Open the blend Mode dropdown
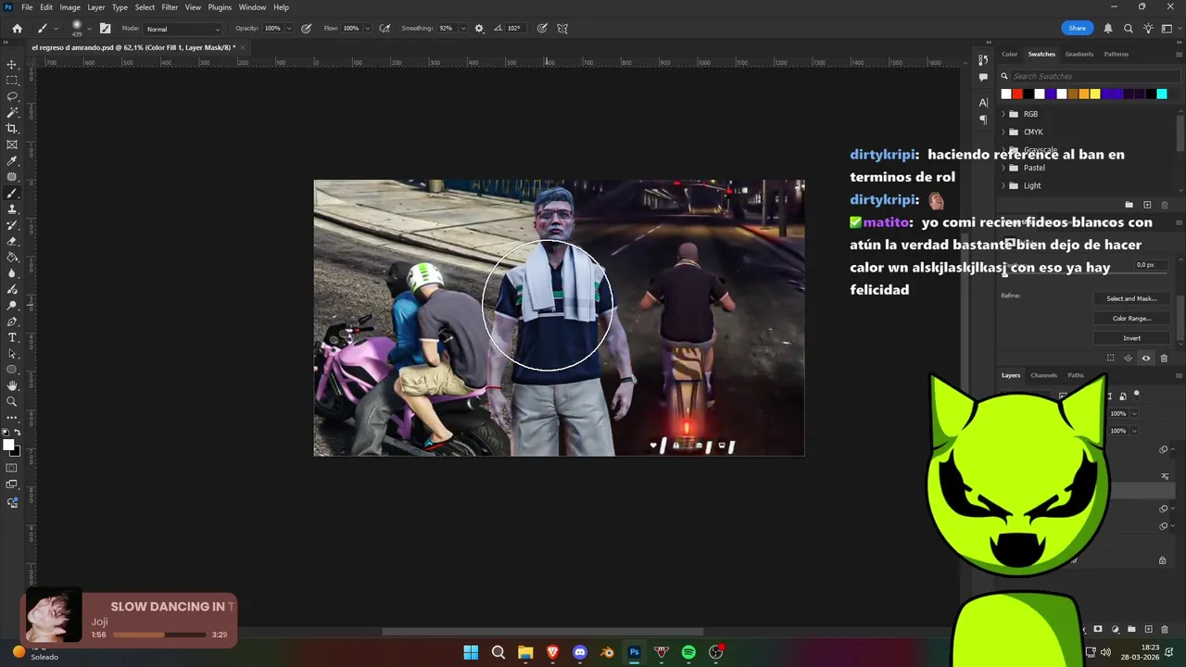The width and height of the screenshot is (1186, 667). point(183,29)
